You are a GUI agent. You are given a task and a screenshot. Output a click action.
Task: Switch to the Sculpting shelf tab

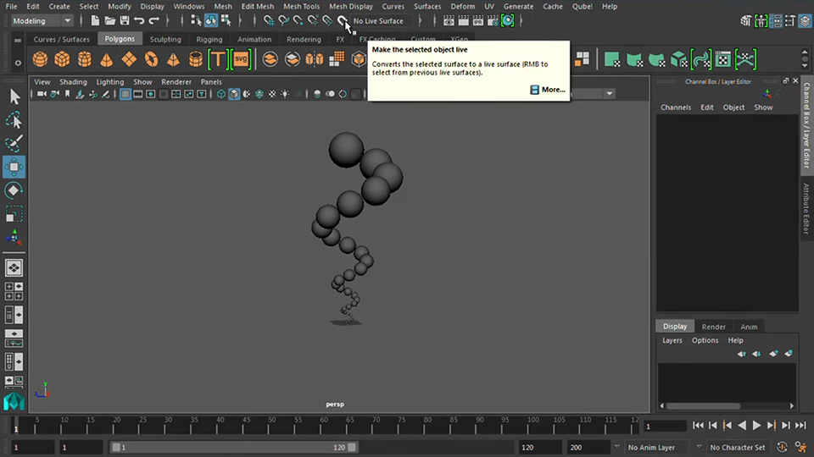point(165,40)
